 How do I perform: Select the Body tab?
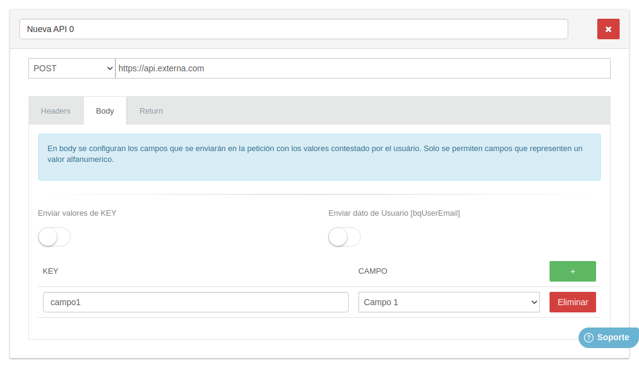click(x=105, y=111)
